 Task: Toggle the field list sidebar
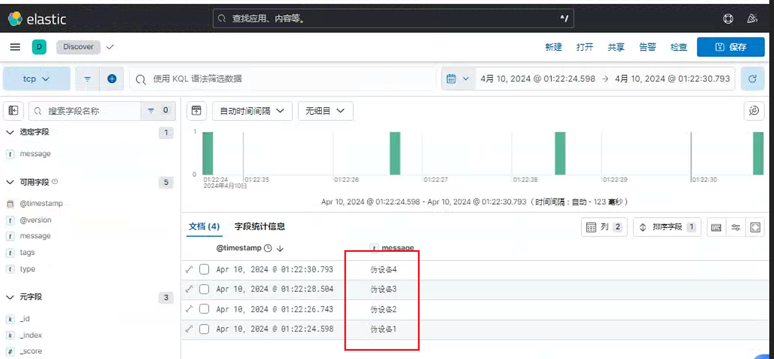click(x=14, y=110)
